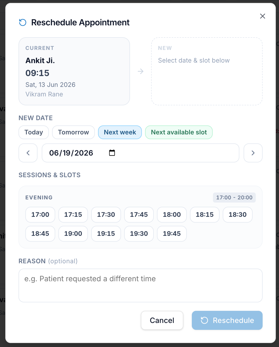Image resolution: width=279 pixels, height=347 pixels.
Task: Go to previous date with left chevron
Action: (x=28, y=153)
